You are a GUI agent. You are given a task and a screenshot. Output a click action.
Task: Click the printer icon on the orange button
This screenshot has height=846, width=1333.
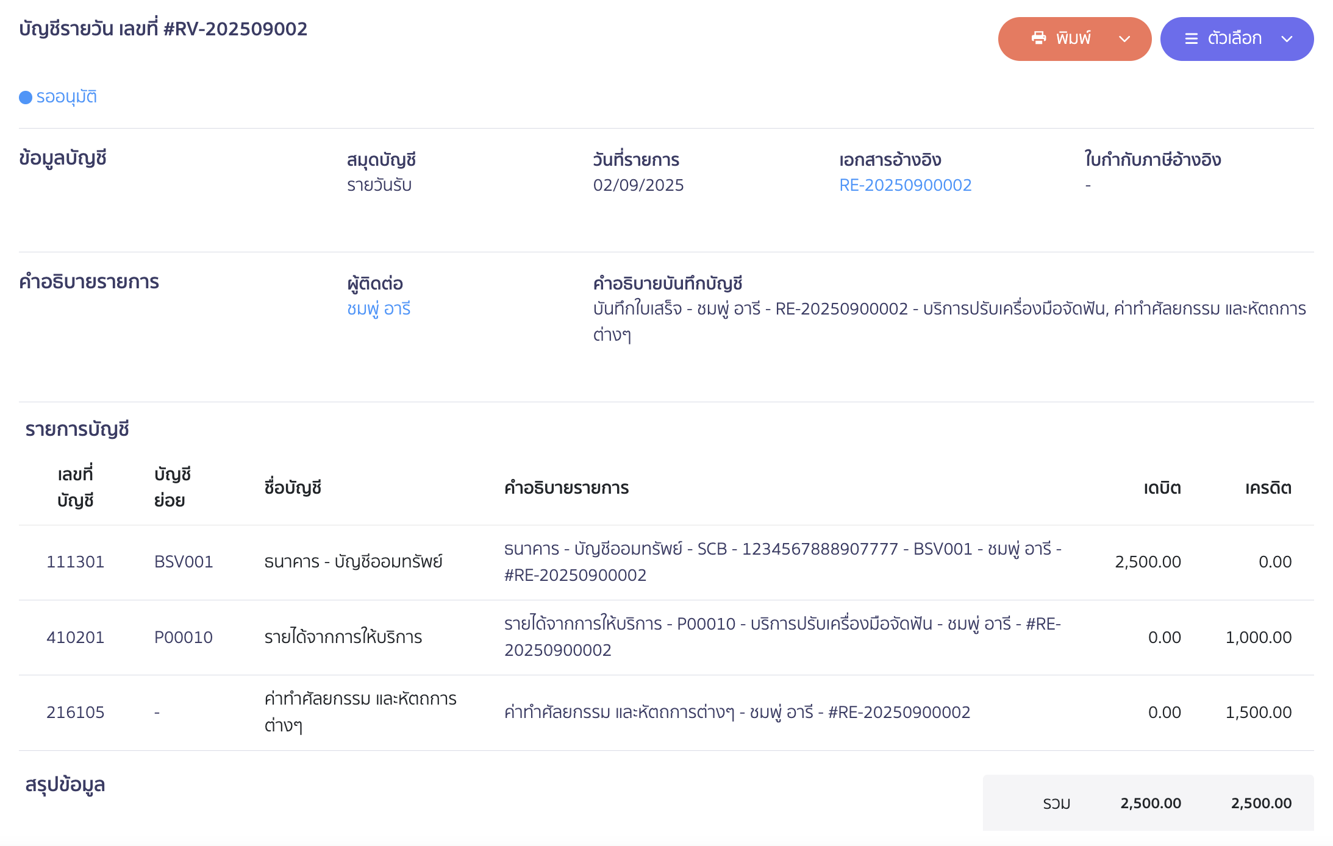1038,38
